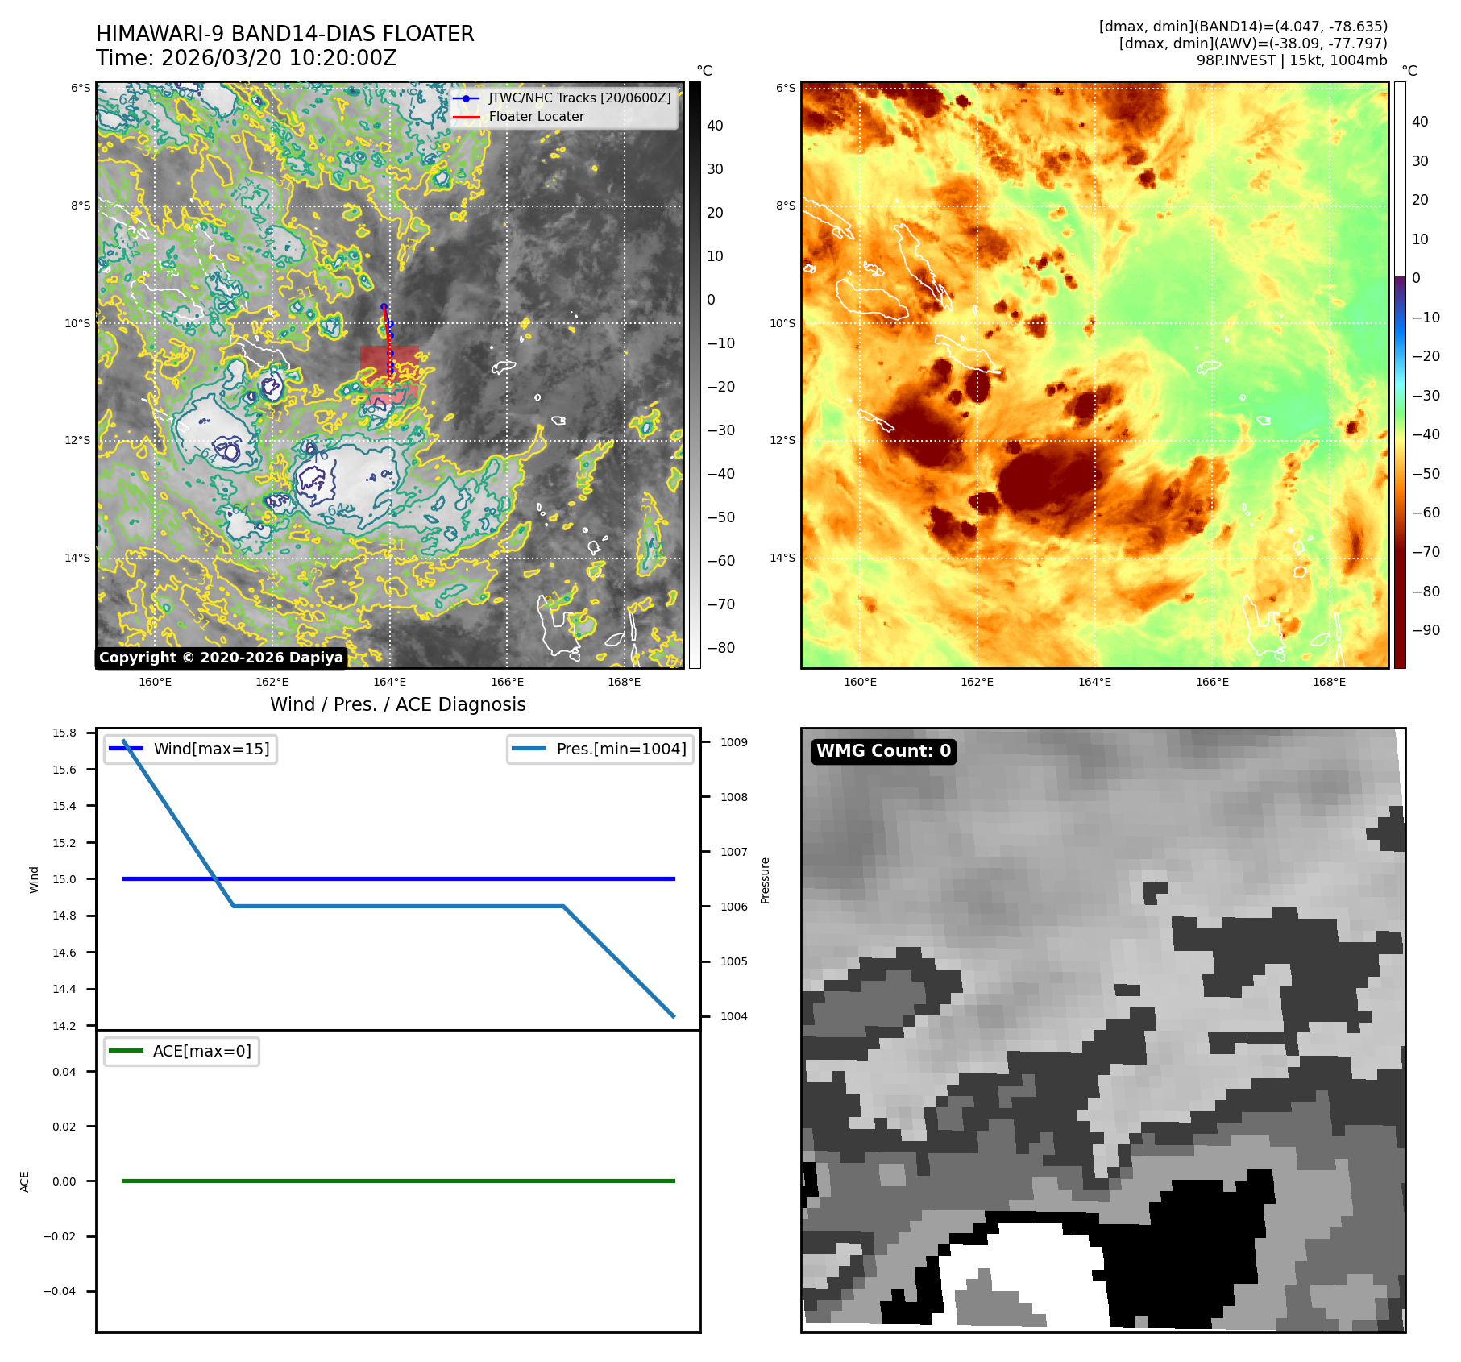Click the red Floater Locater legend line

pyautogui.click(x=466, y=117)
